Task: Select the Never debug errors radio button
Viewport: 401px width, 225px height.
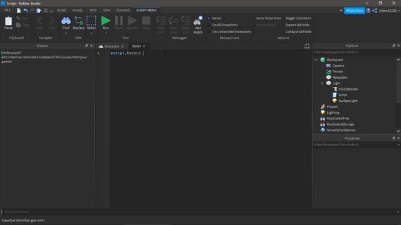Action: (209, 18)
